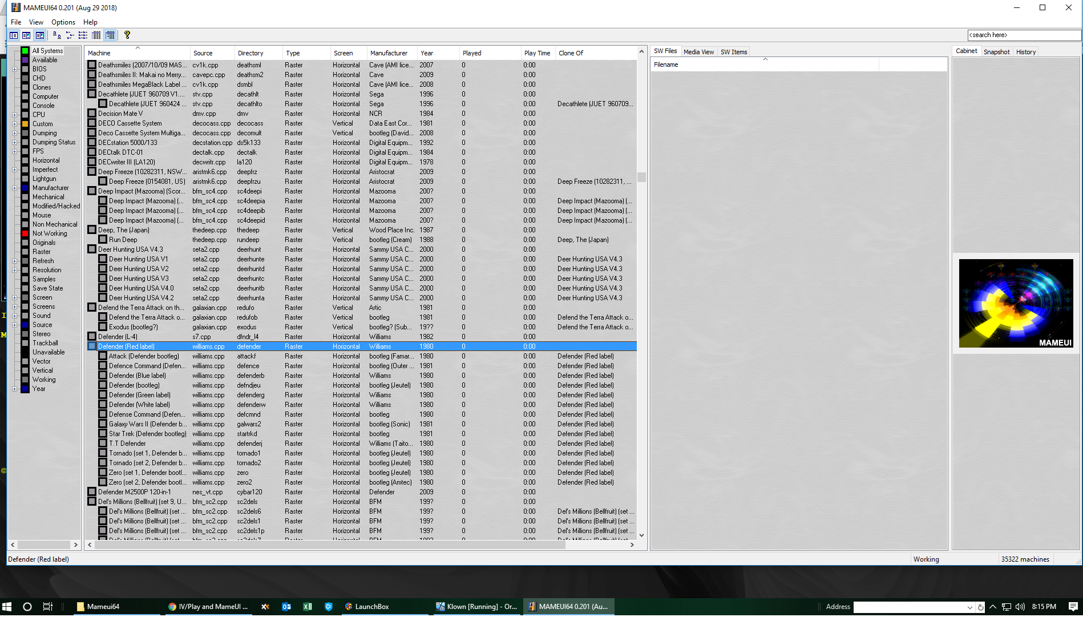Switch to small icons view
Viewport: 1083px width, 617px height.
tap(70, 35)
